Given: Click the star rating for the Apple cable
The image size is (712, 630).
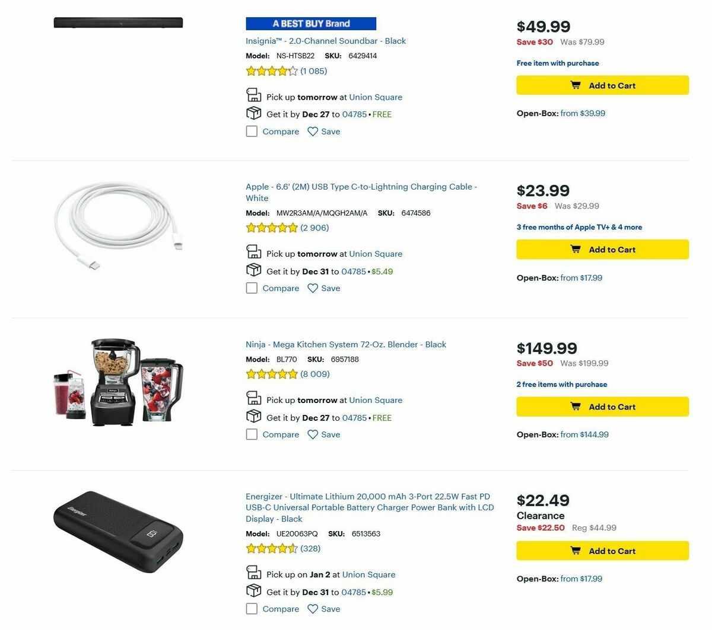Looking at the screenshot, I should [272, 228].
